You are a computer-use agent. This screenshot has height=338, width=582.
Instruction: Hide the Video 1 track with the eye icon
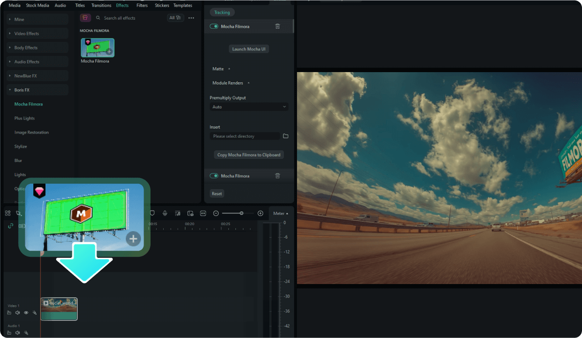[x=26, y=312]
